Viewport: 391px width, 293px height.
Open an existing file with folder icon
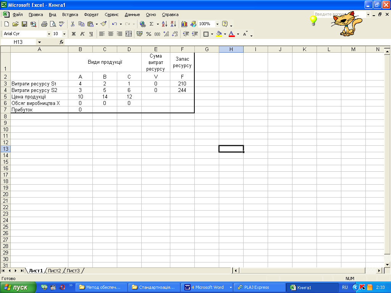tap(15, 24)
